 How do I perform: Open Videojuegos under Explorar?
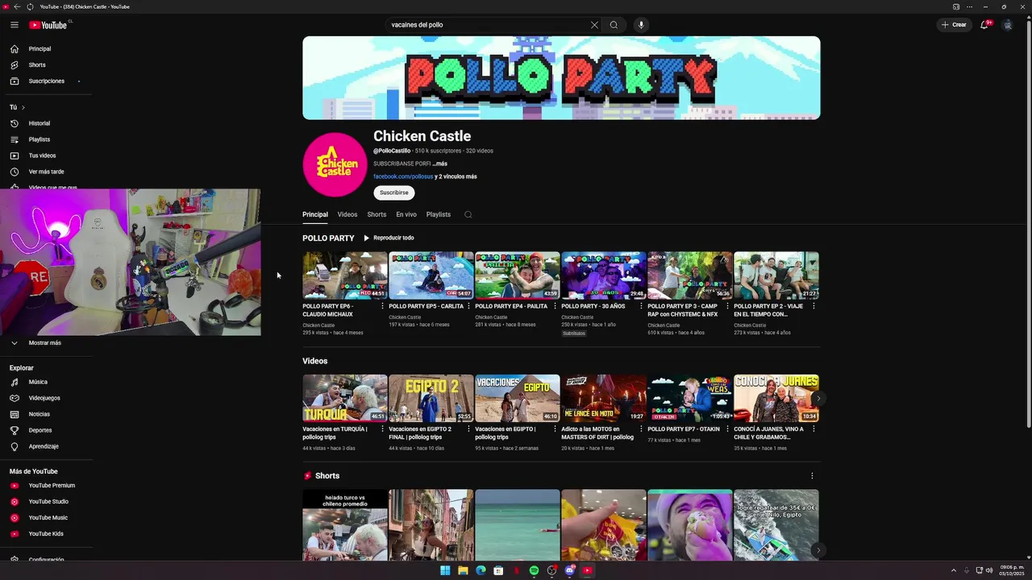point(46,398)
